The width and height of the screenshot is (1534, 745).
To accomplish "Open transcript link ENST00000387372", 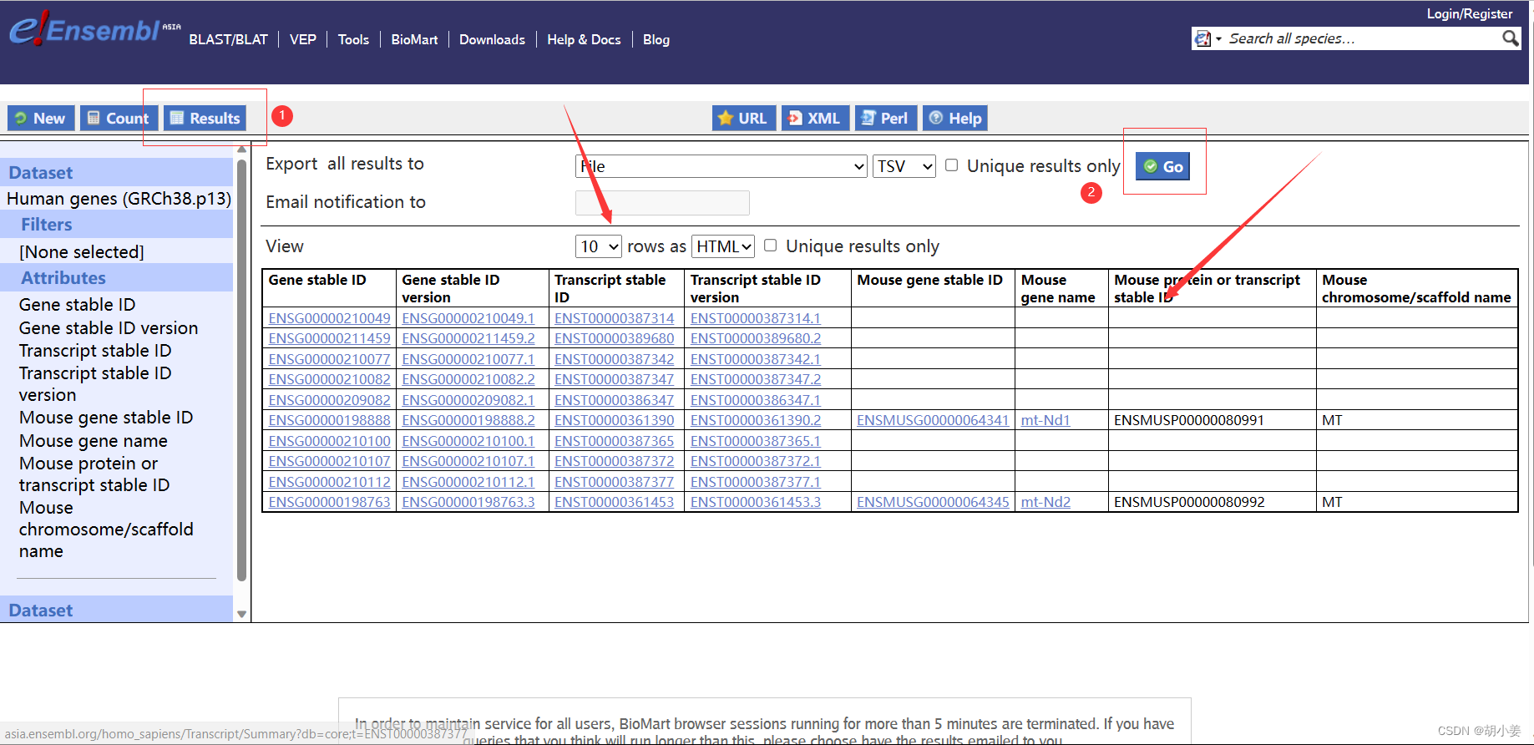I will [x=614, y=461].
